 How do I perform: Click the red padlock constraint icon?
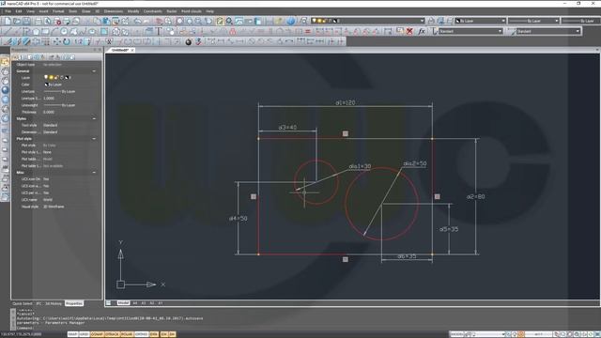coord(233,31)
